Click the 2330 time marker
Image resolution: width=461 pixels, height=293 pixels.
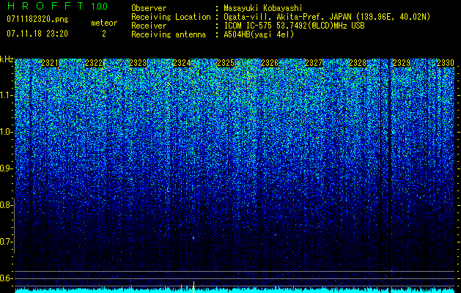click(446, 63)
